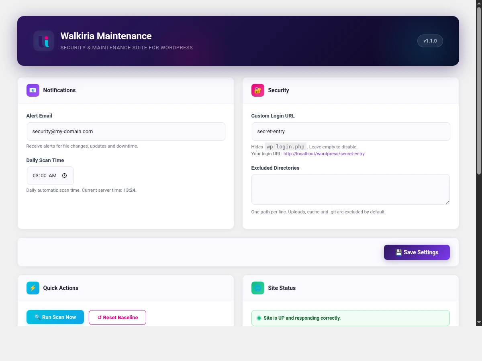
Task: Click inside the Excluded Directories textarea
Action: click(x=351, y=189)
